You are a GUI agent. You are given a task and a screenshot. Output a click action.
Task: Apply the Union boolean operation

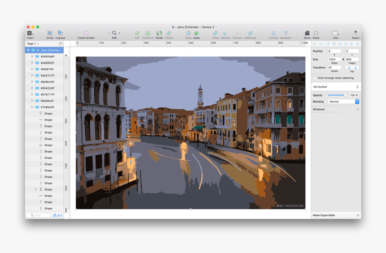(215, 33)
